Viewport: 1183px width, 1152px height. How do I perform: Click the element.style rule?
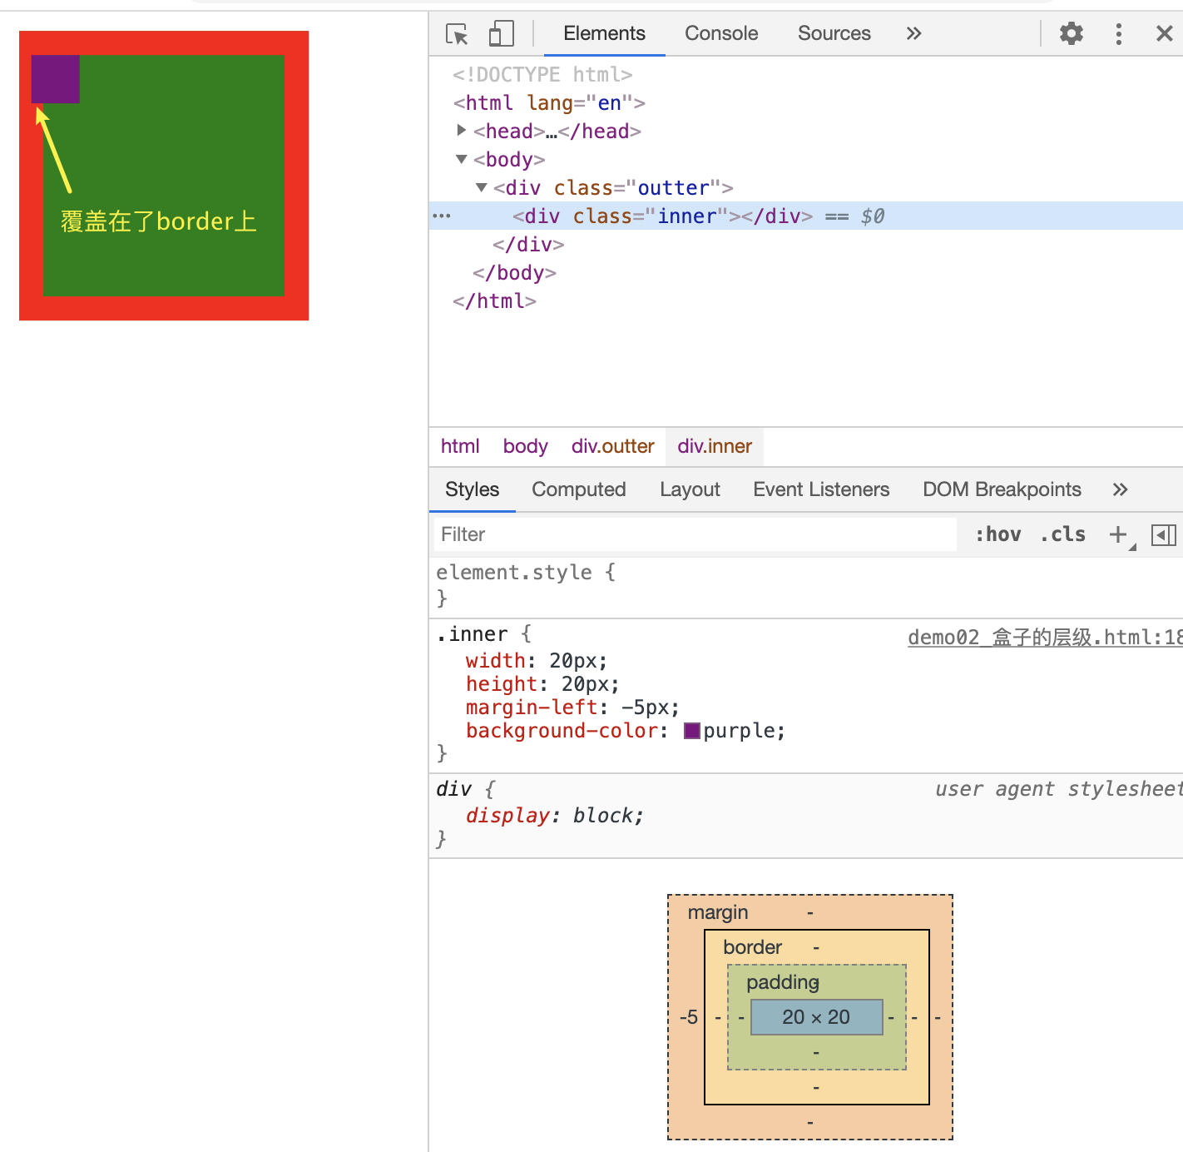pyautogui.click(x=526, y=573)
